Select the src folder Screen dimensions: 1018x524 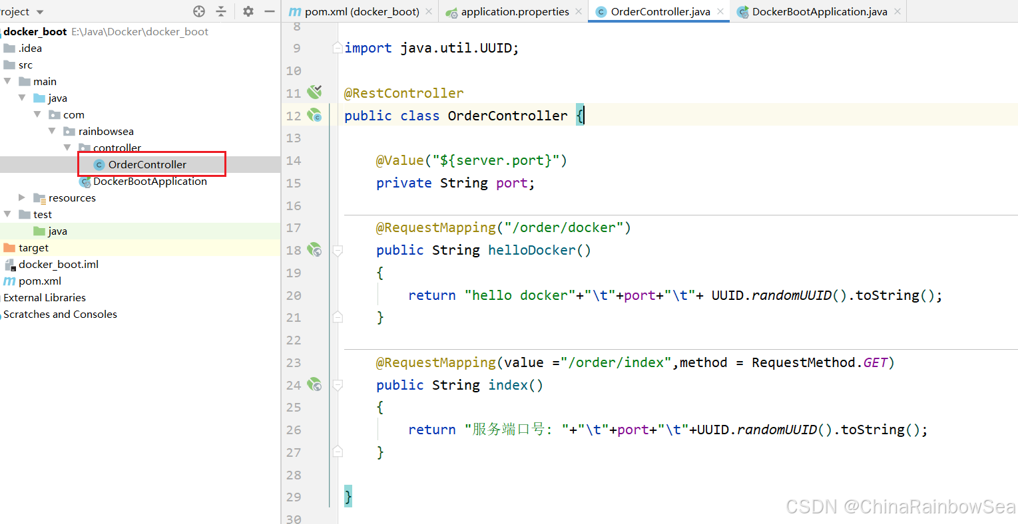25,65
